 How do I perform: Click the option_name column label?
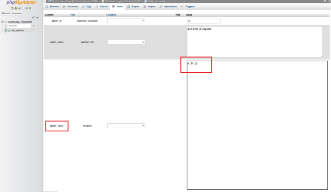[57, 42]
